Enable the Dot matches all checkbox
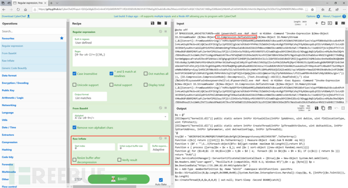 [146, 74]
